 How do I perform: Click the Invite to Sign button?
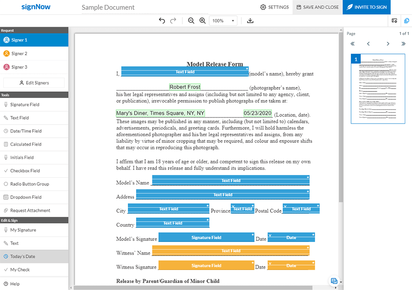[x=366, y=7]
